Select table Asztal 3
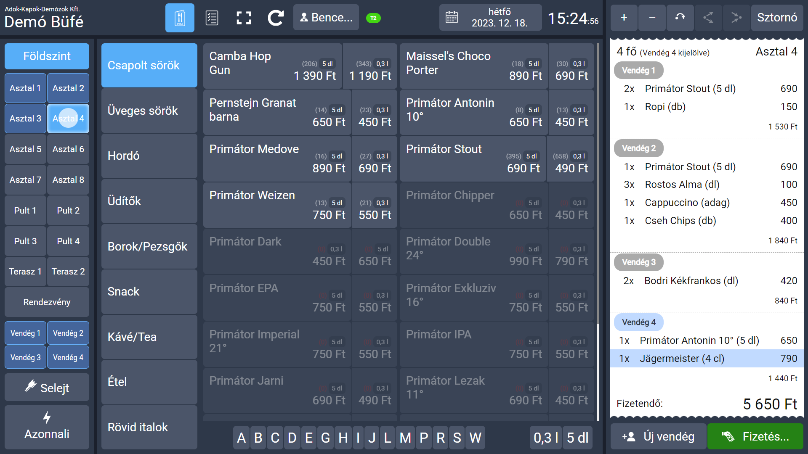Screen dimensions: 808x454 click(25, 119)
